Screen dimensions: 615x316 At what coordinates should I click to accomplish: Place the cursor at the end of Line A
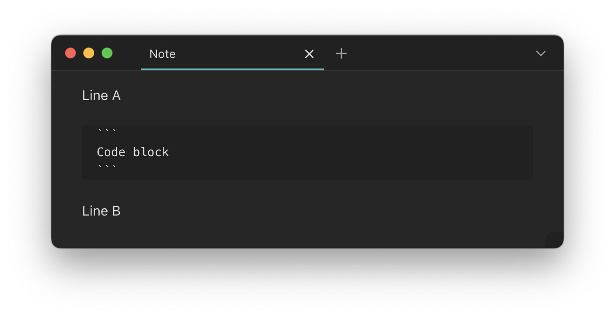click(x=121, y=95)
